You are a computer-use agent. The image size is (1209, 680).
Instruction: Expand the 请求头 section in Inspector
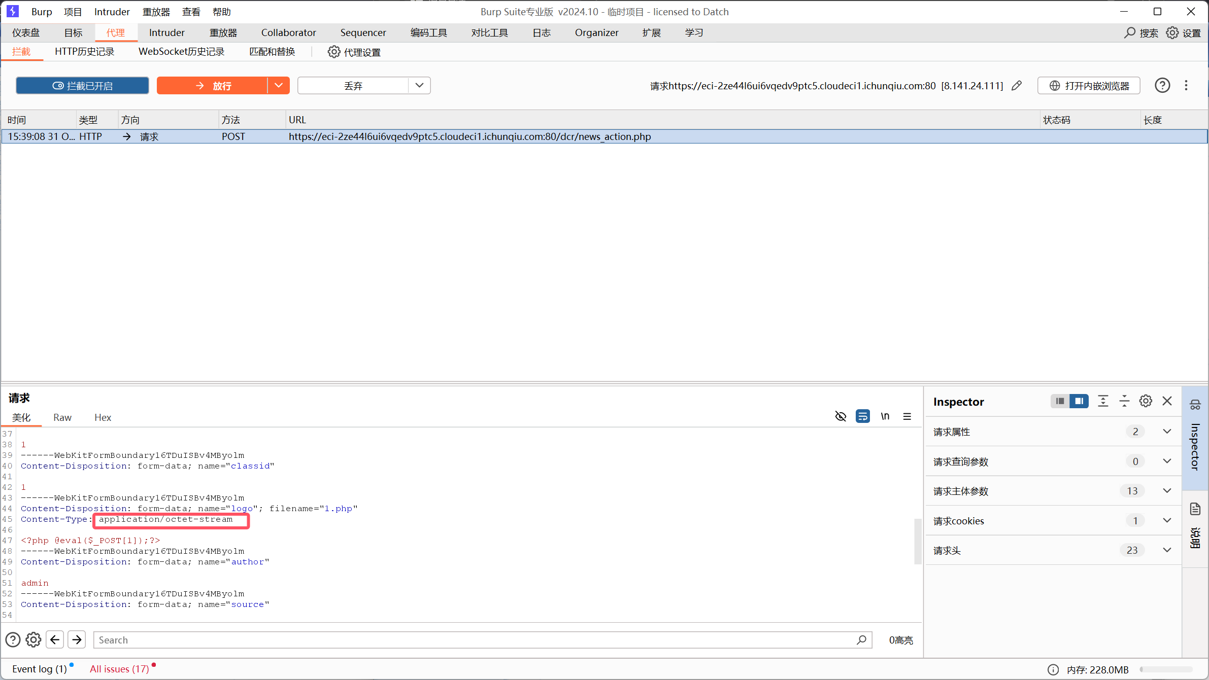(x=1167, y=550)
